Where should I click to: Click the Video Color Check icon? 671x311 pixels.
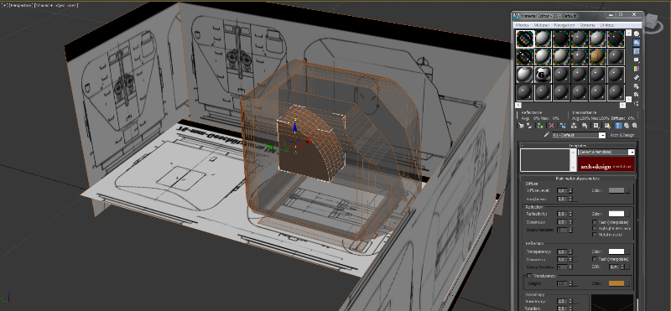coord(637,69)
